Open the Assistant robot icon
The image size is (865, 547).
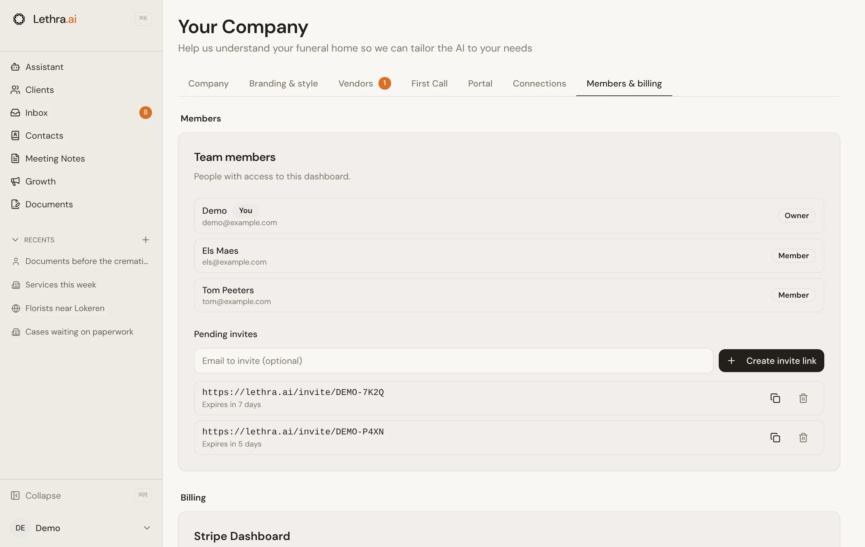coord(15,67)
